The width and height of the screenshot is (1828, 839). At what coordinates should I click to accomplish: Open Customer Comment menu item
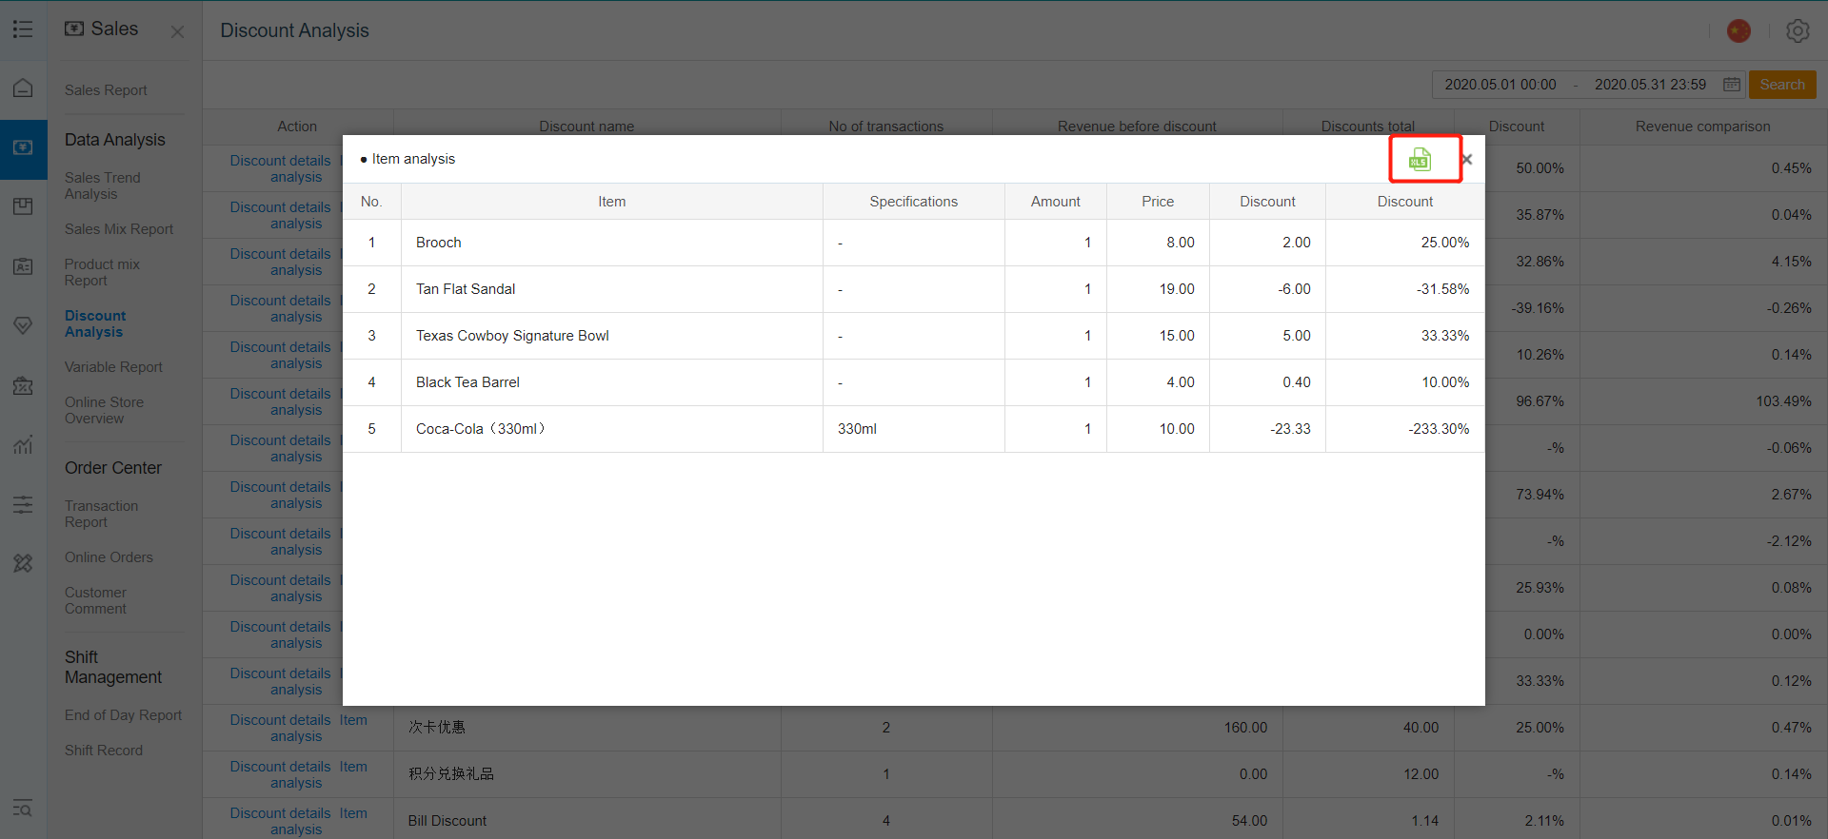tap(95, 600)
